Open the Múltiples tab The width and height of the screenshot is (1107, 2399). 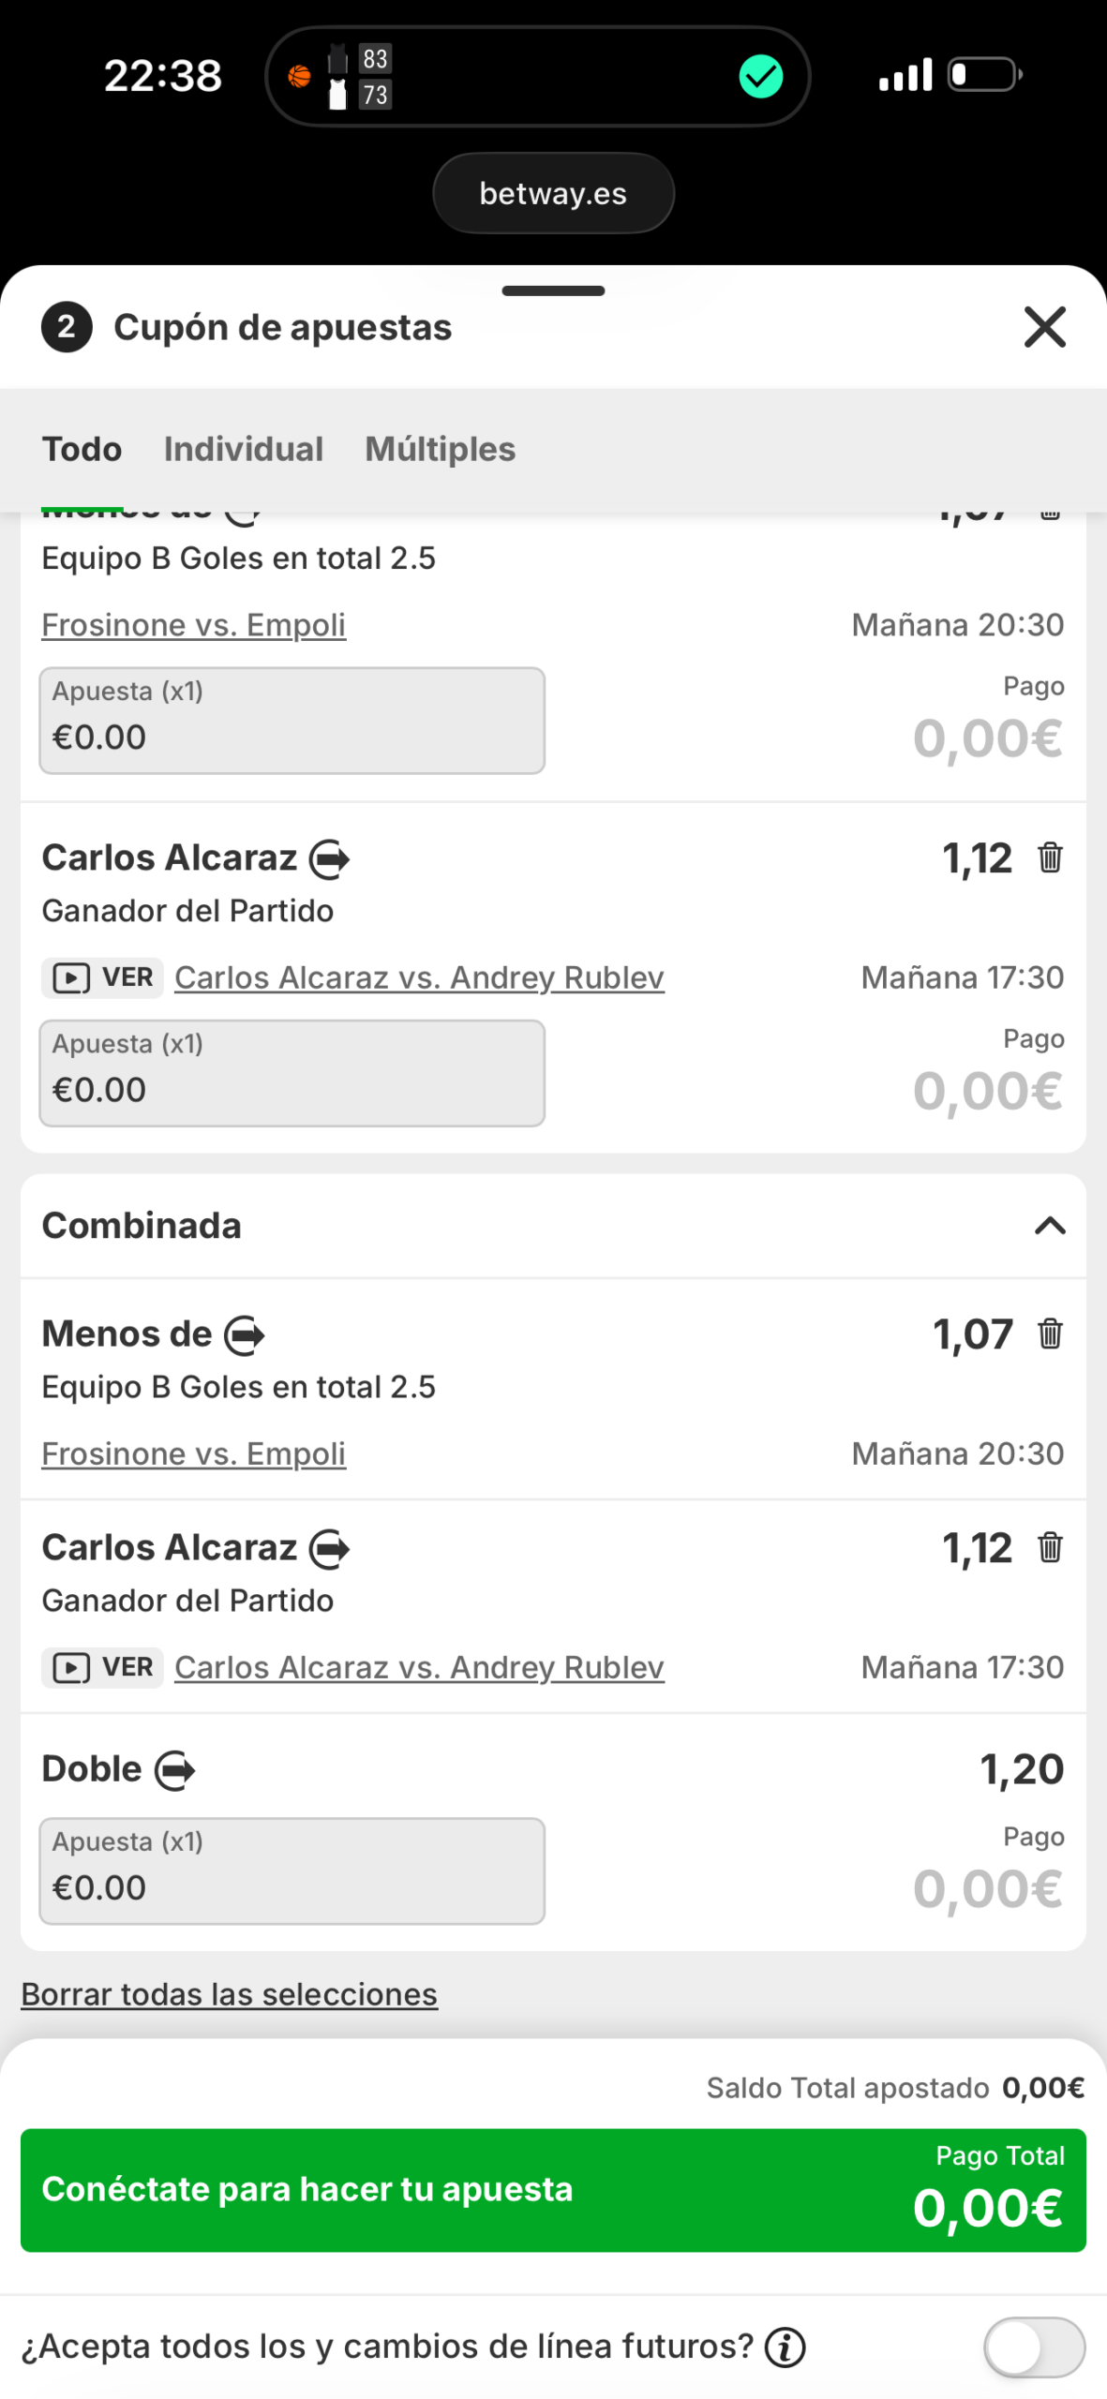[440, 450]
